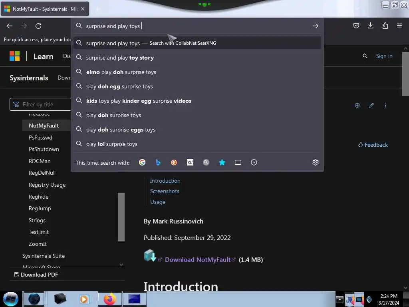Click the NotMyFault download box icon

pos(150,255)
